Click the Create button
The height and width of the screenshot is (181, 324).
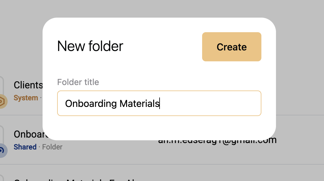pyautogui.click(x=232, y=47)
